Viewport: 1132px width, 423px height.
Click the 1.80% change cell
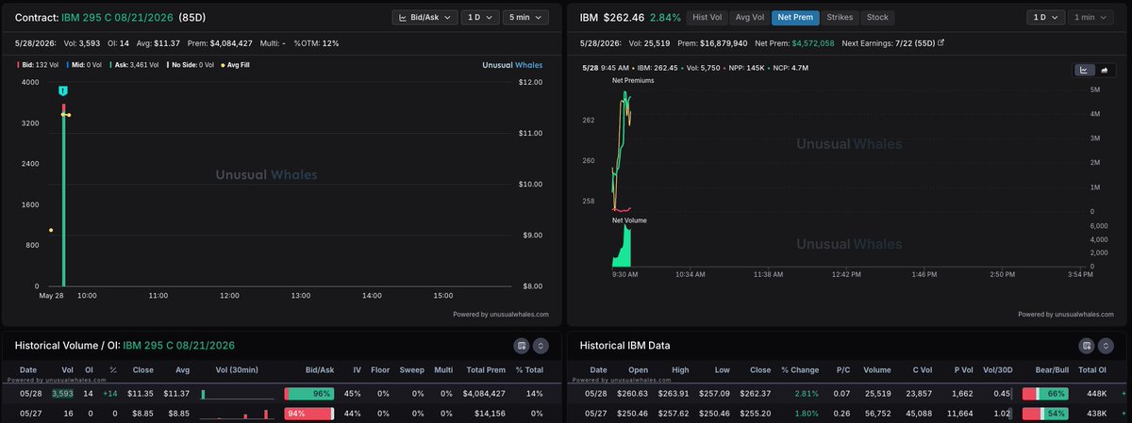[807, 414]
